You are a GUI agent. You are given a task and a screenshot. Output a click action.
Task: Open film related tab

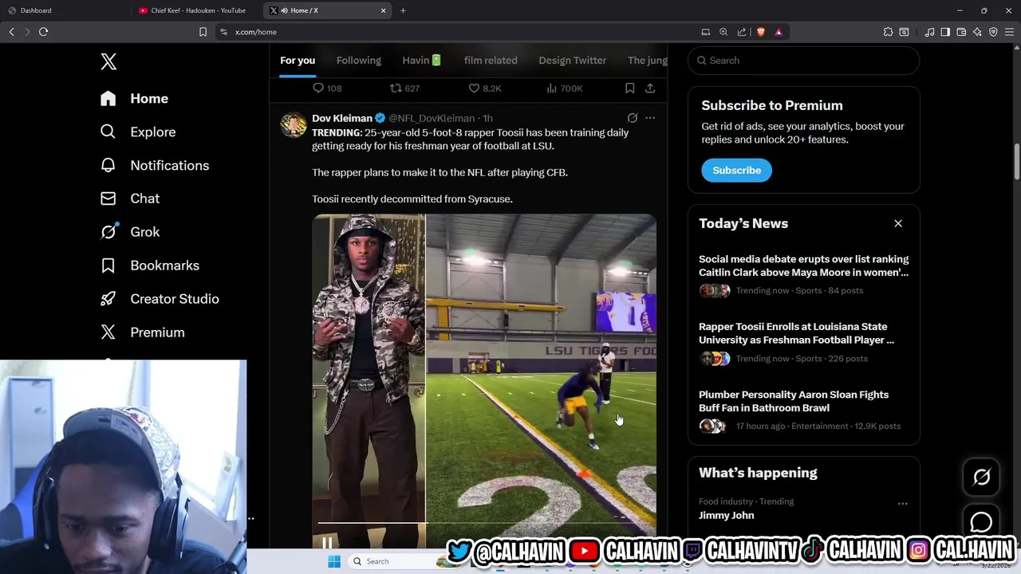click(x=491, y=61)
